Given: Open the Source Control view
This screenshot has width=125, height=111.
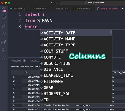Looking at the screenshot, I should click(3, 26).
